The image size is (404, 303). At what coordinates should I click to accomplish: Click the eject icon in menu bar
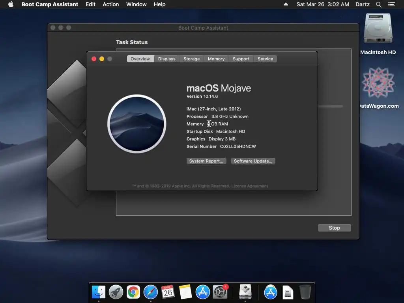286,4
